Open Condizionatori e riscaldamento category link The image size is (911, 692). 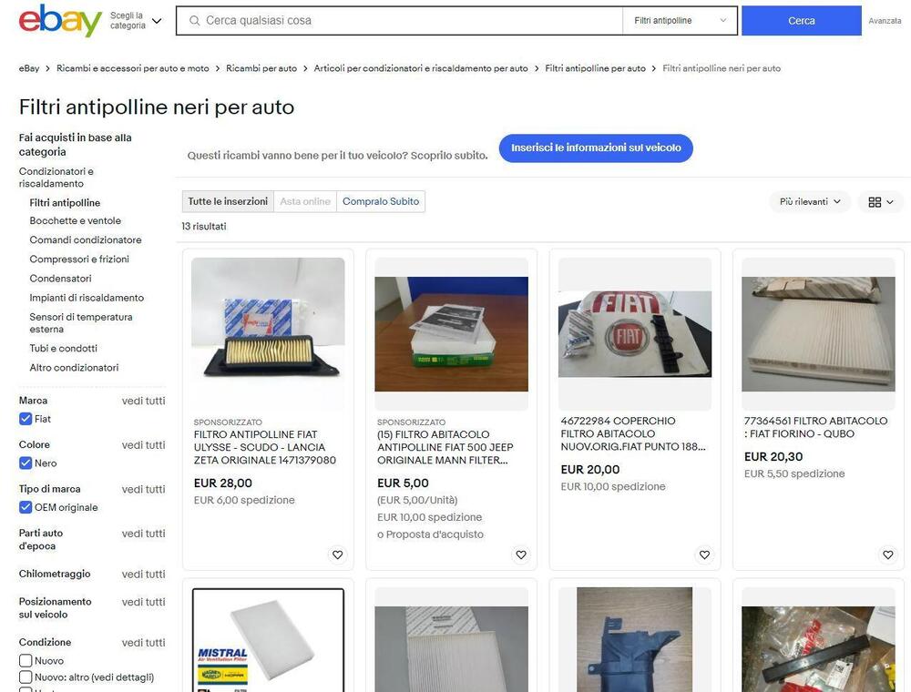(x=56, y=178)
